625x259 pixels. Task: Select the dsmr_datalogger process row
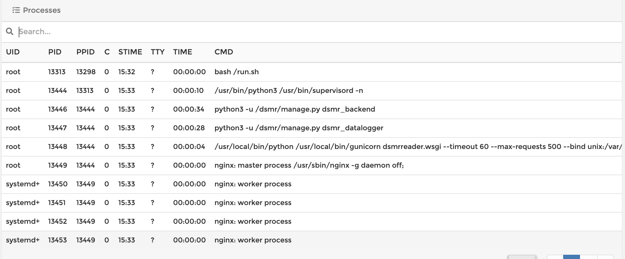(187, 128)
